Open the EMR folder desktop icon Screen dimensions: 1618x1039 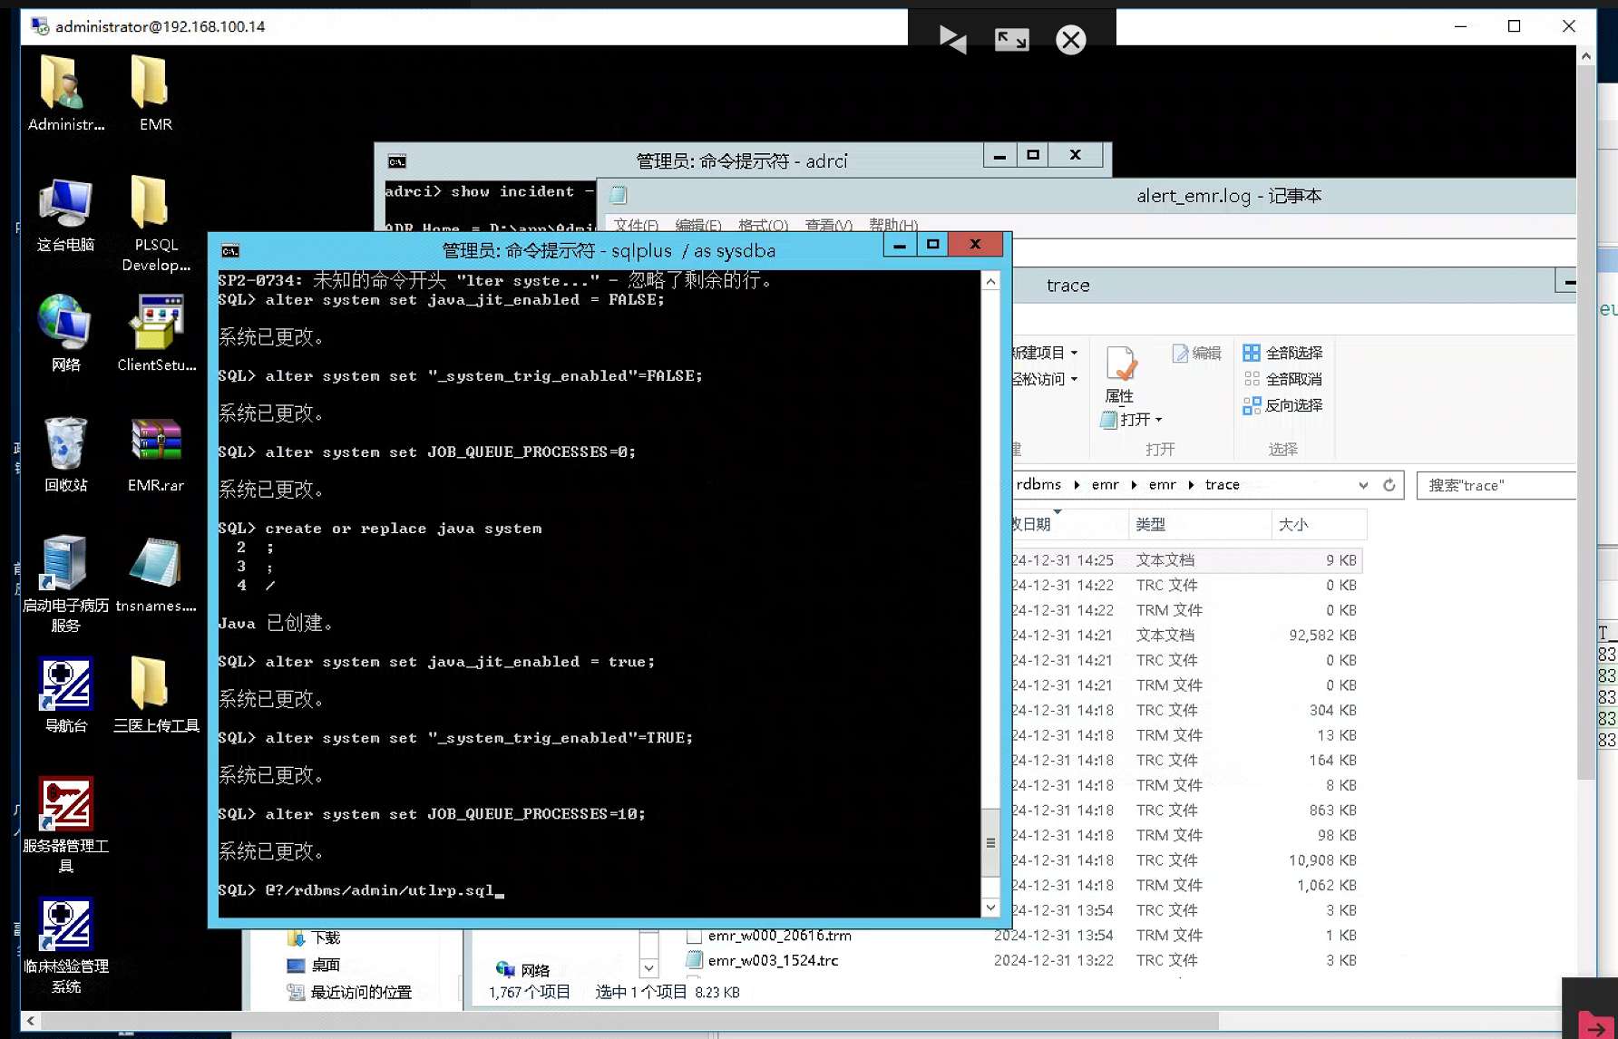(155, 93)
